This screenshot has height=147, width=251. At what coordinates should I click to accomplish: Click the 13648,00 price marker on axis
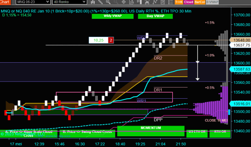[240, 40]
